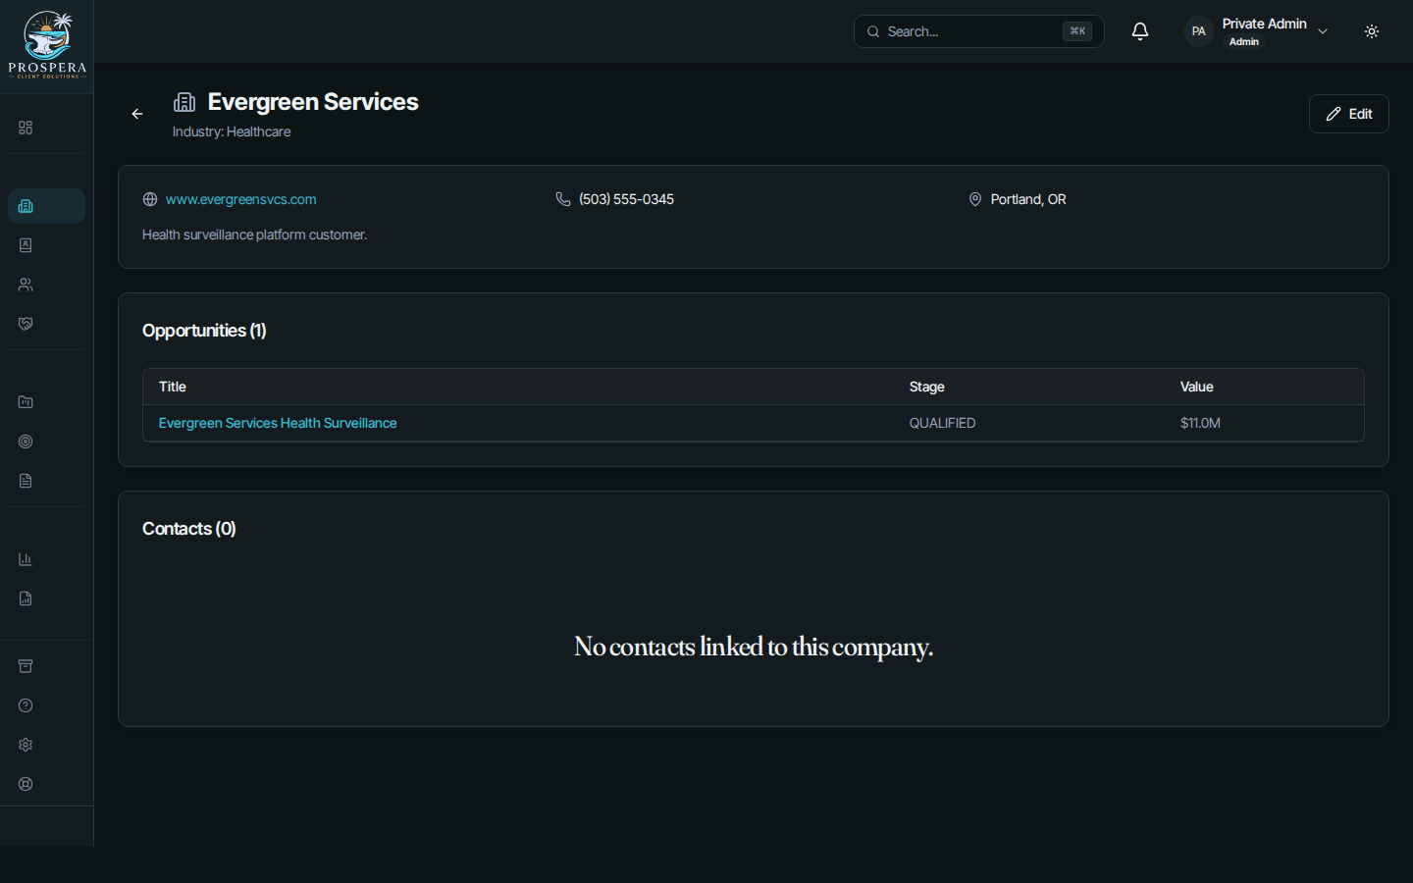Open the target goals icon in sidebar

26,441
